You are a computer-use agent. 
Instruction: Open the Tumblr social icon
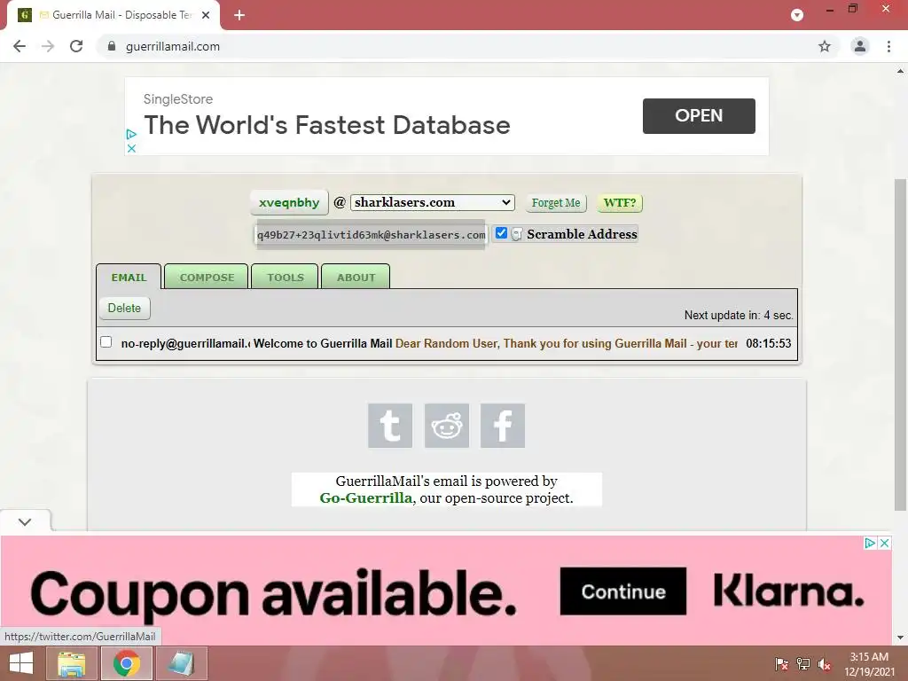[x=390, y=426]
